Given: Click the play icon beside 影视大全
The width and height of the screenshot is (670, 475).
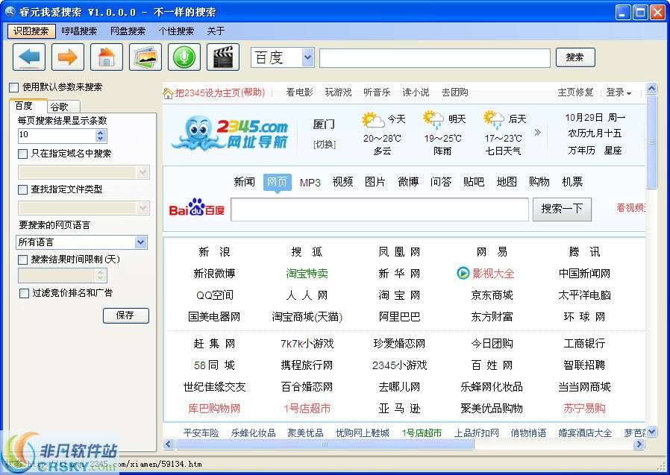Looking at the screenshot, I should pyautogui.click(x=463, y=273).
